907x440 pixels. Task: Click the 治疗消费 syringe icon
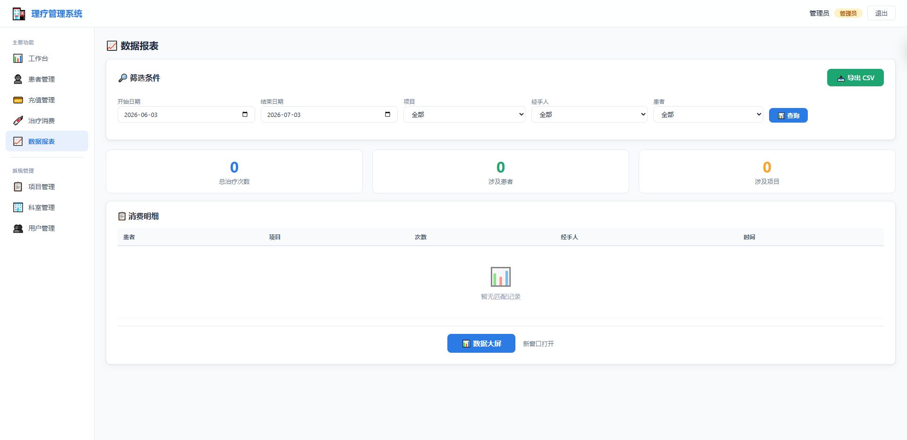pyautogui.click(x=18, y=121)
